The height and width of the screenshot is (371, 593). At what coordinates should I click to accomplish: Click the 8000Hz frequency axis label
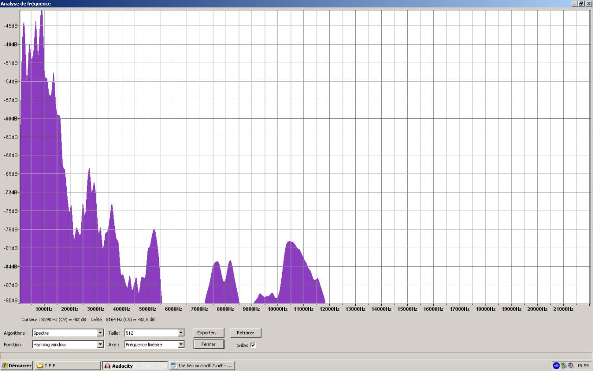pos(226,309)
